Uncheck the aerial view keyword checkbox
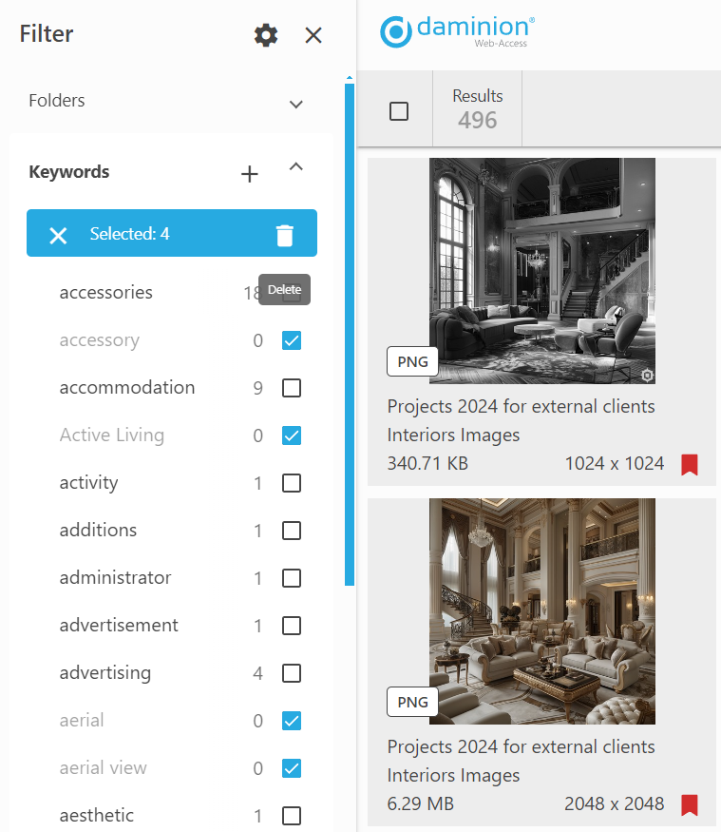721x832 pixels. click(x=292, y=768)
